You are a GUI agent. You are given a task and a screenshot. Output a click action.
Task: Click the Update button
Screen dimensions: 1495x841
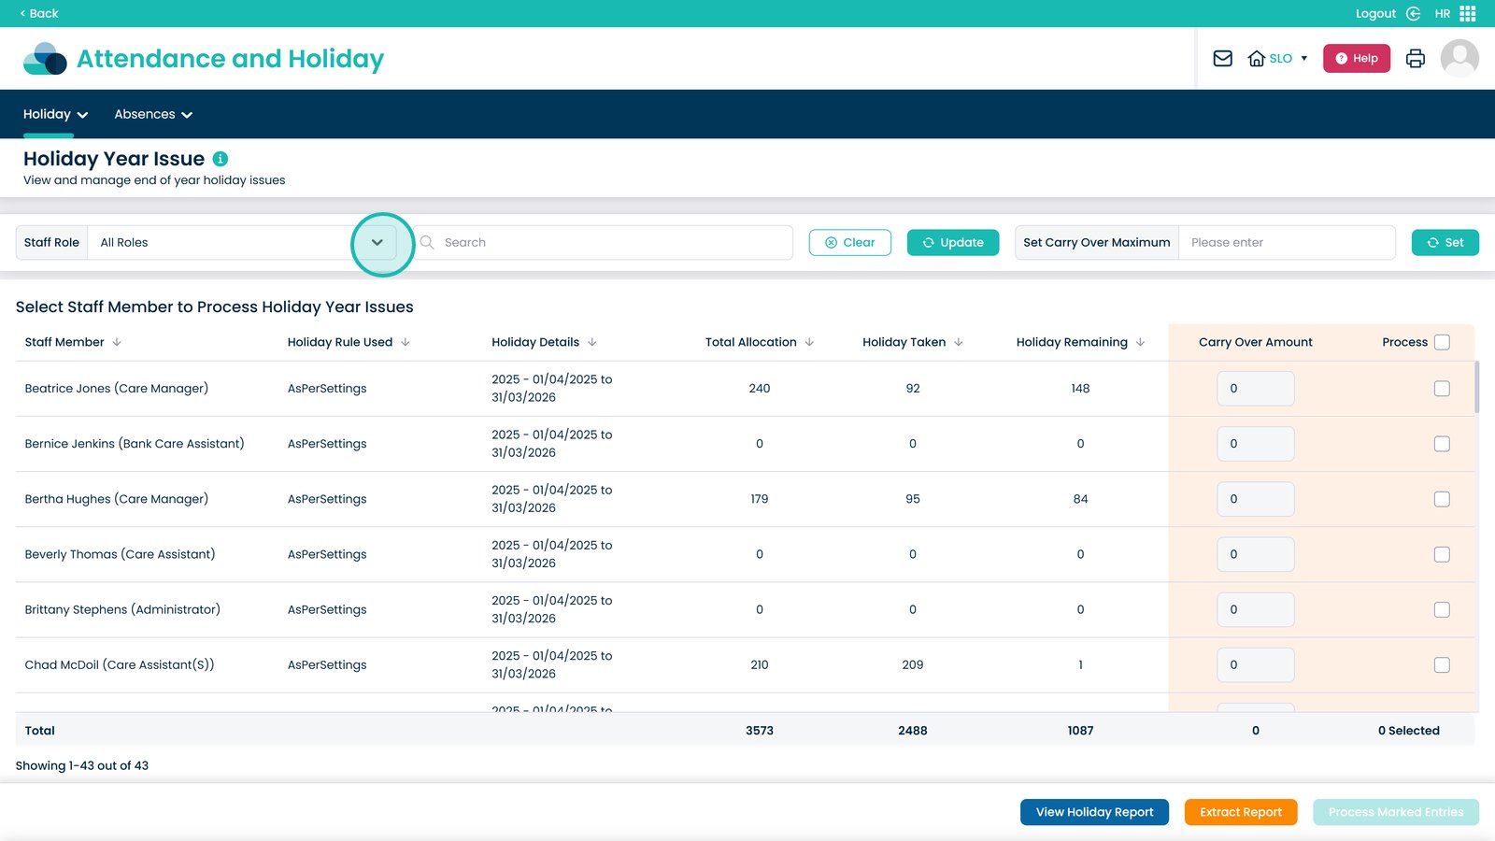(x=953, y=243)
